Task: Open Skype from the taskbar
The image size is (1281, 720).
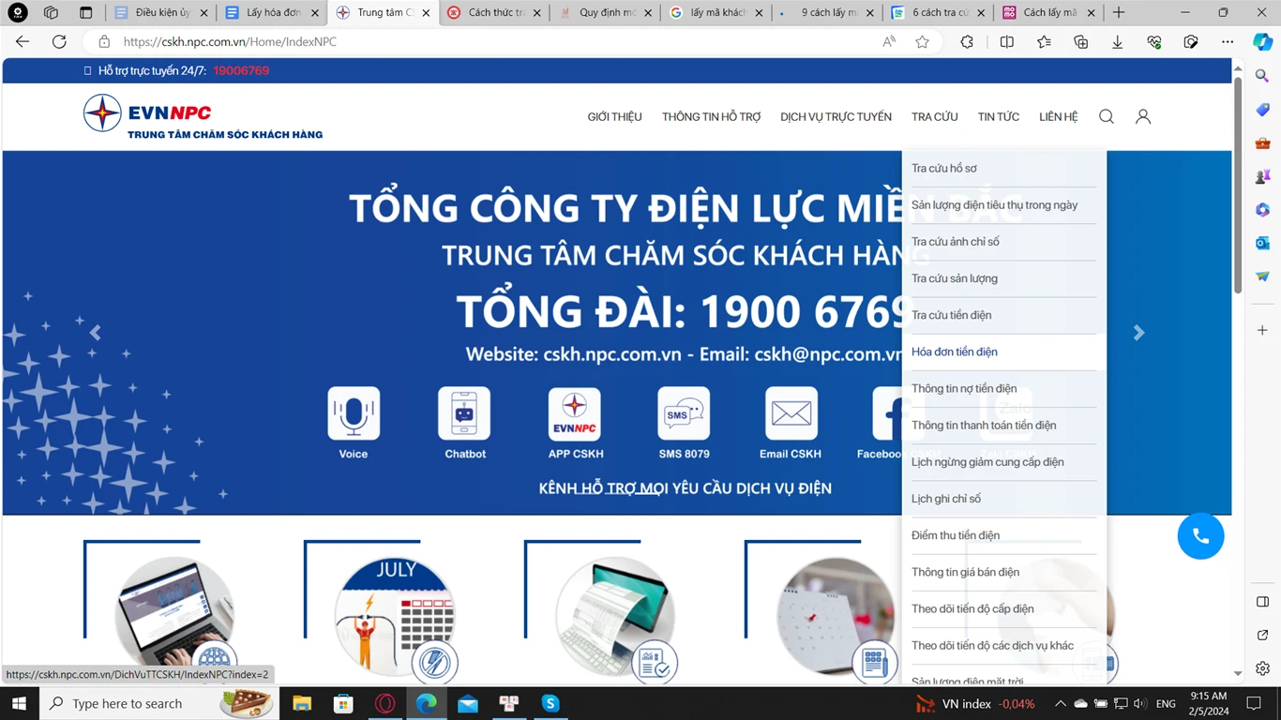Action: (550, 703)
